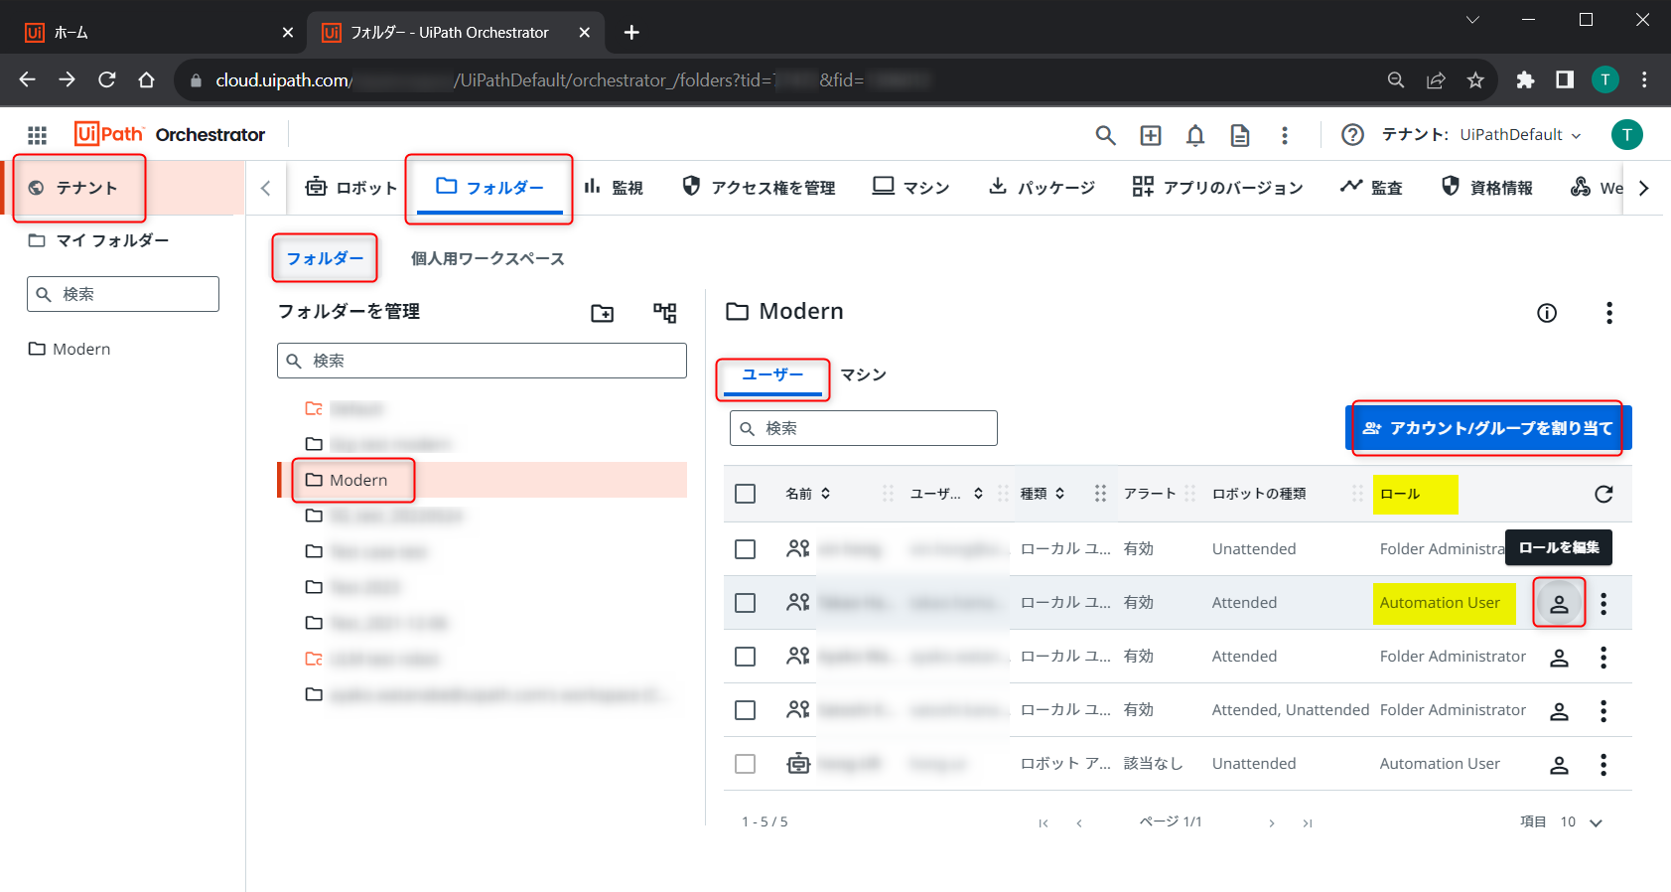Click the Orchestrator search magnifier icon

tap(1105, 135)
